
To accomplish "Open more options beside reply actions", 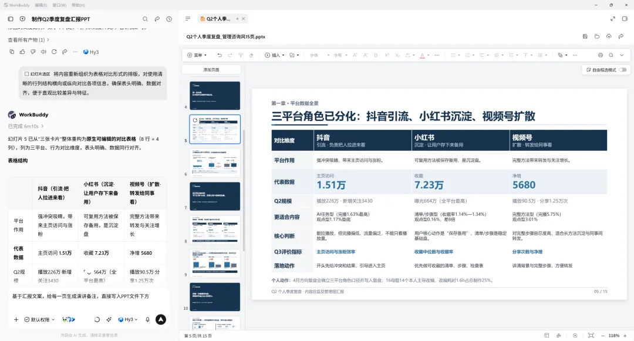I will (x=75, y=52).
